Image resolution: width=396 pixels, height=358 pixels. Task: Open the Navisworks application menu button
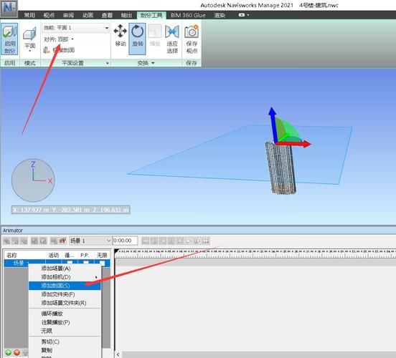9,9
